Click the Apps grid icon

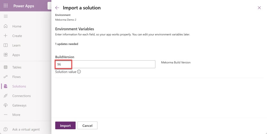6,55
